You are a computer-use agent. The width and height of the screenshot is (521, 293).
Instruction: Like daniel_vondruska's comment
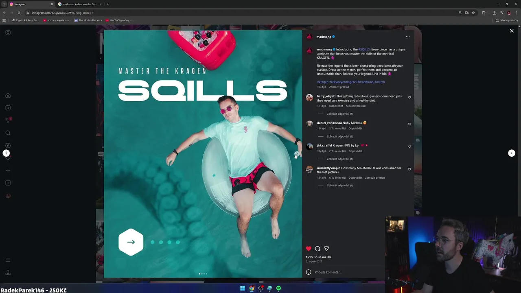pos(409,124)
